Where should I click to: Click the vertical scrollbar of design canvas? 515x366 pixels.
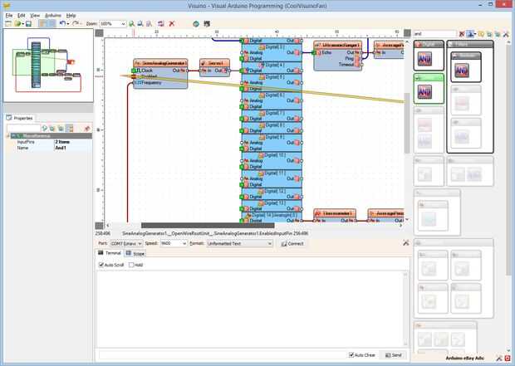(x=407, y=123)
